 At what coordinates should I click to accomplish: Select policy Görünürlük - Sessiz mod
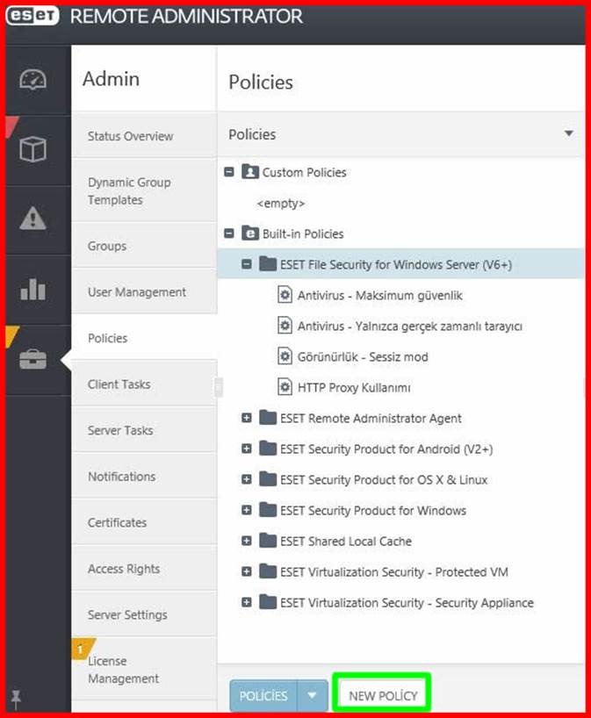pos(363,356)
